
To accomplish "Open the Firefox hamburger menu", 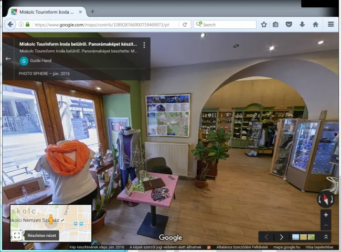I will click(331, 24).
